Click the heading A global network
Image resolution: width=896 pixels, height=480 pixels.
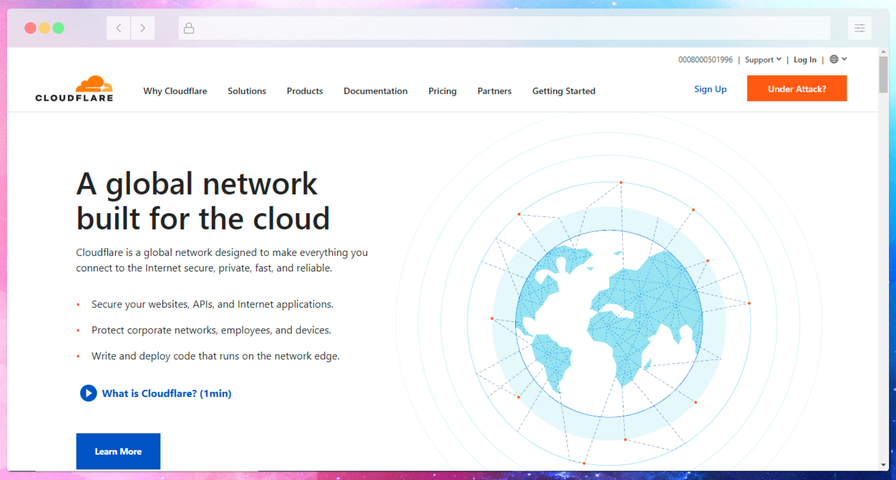[197, 184]
